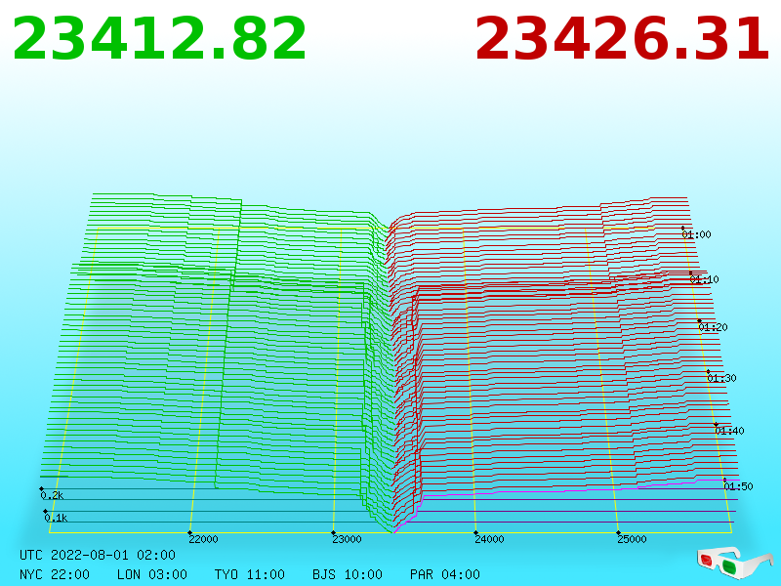Click the 23000 price axis label

(x=347, y=539)
